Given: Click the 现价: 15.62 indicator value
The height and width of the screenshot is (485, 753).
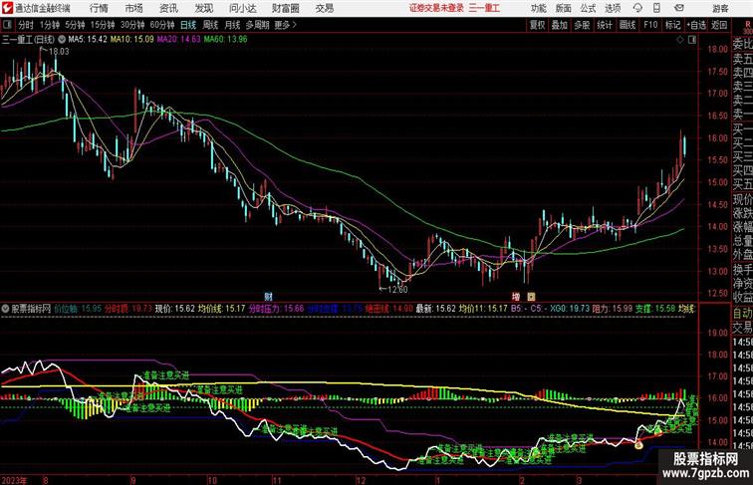Looking at the screenshot, I should click(x=175, y=309).
